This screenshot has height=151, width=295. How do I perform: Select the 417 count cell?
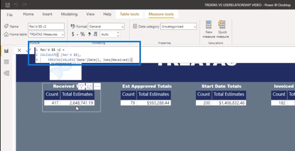[52, 103]
